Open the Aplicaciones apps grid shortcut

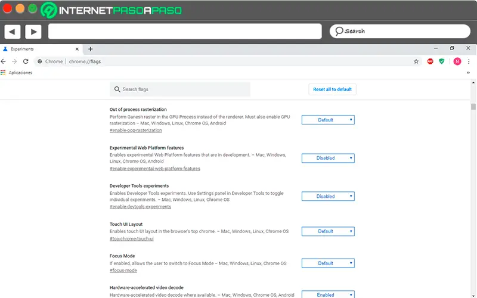click(x=4, y=73)
